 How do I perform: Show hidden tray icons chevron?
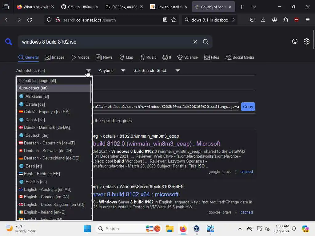pyautogui.click(x=240, y=229)
